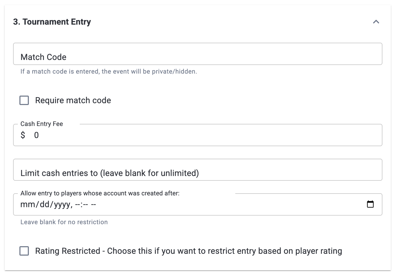This screenshot has width=395, height=275.
Task: Click the 'Require match code' label text
Action: pyautogui.click(x=73, y=100)
